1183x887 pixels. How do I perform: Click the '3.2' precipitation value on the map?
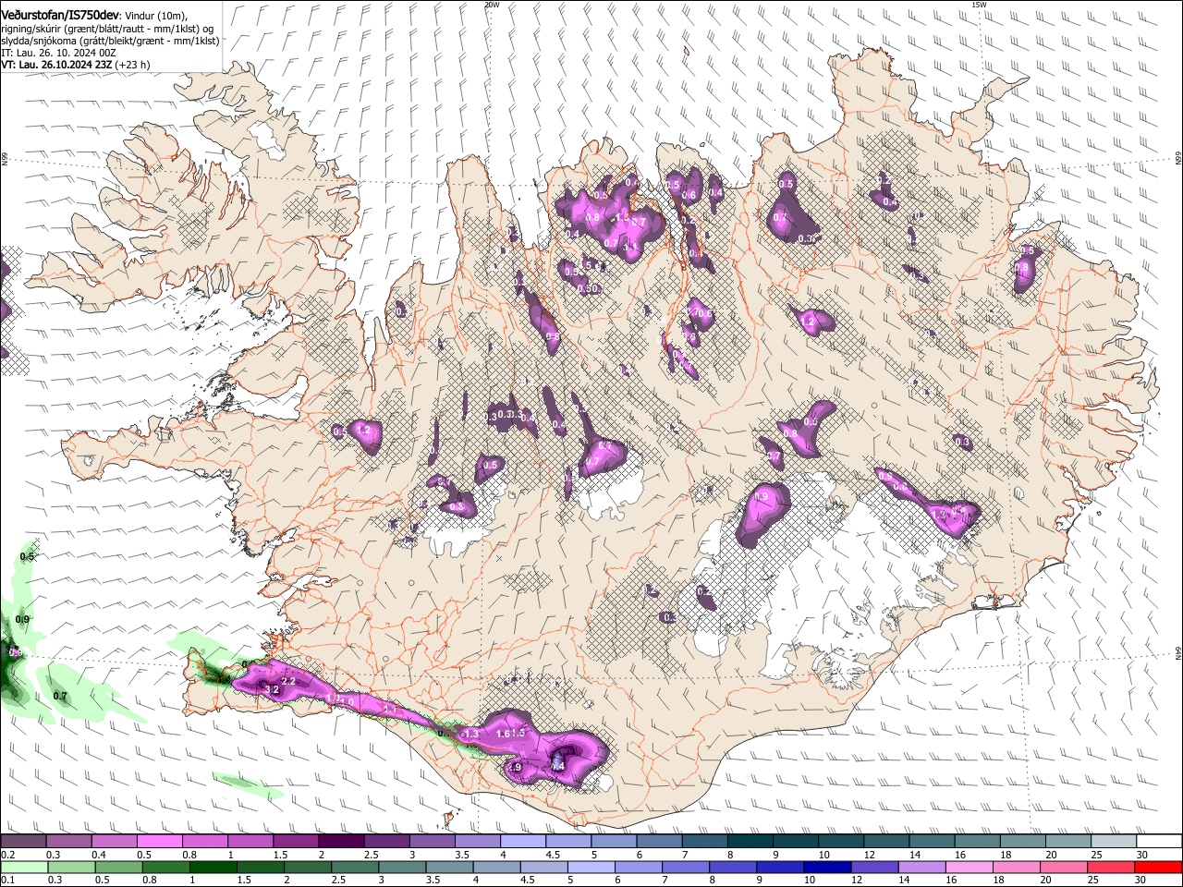tap(272, 690)
